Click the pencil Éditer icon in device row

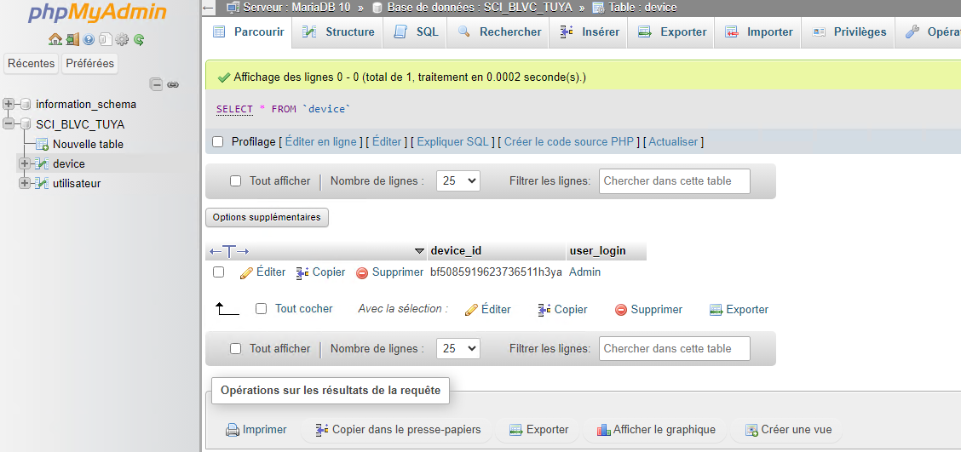point(246,272)
